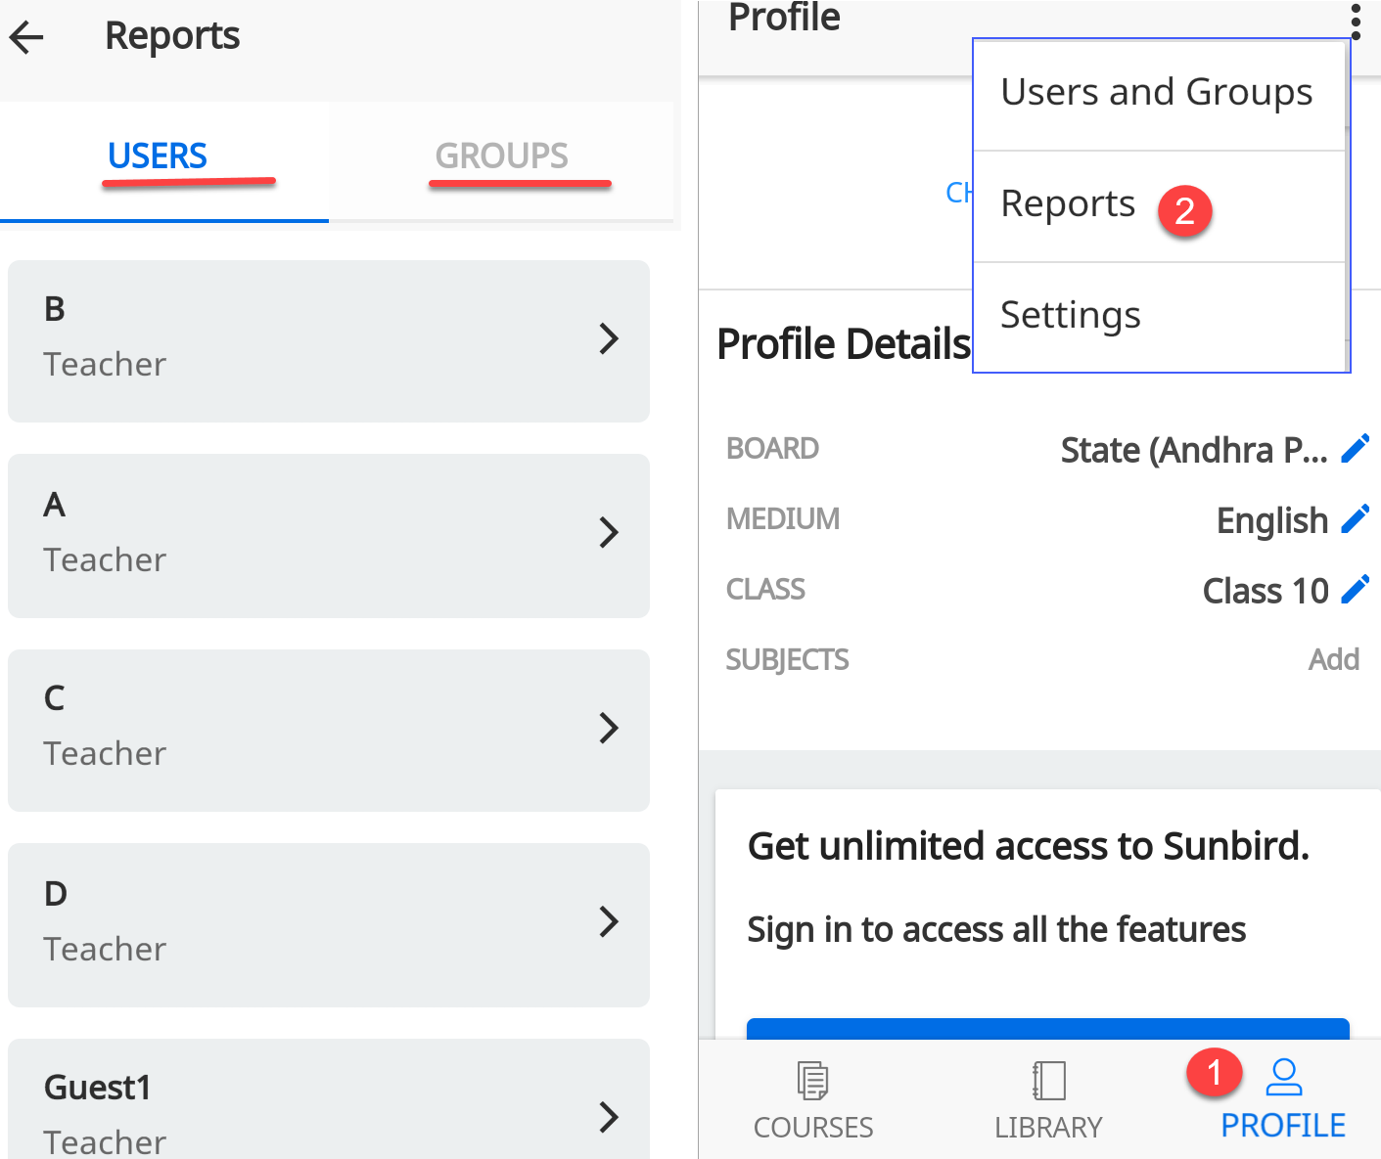Click Add link next to Subjects
The height and width of the screenshot is (1159, 1381).
(1333, 660)
